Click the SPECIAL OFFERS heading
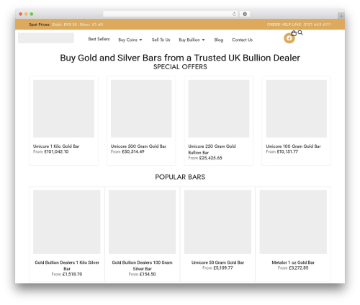 (x=180, y=67)
